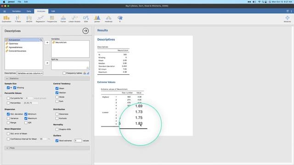Enable the Kurtosis checkbox
Screen dimensions: 294x165
tap(57, 118)
